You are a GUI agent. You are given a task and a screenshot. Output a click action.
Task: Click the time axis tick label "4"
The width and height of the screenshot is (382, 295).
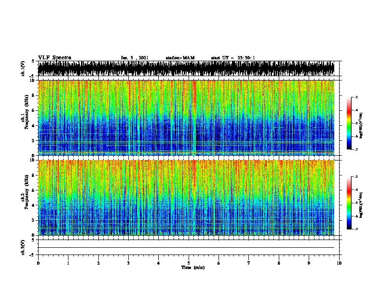coord(159,263)
